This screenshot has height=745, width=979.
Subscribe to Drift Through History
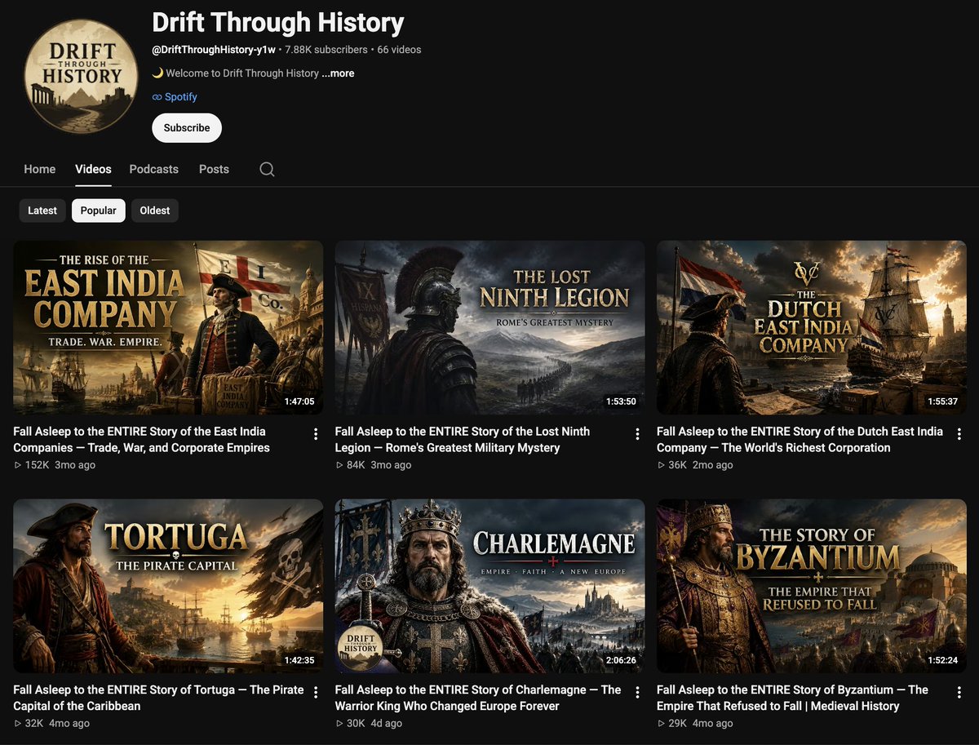187,128
